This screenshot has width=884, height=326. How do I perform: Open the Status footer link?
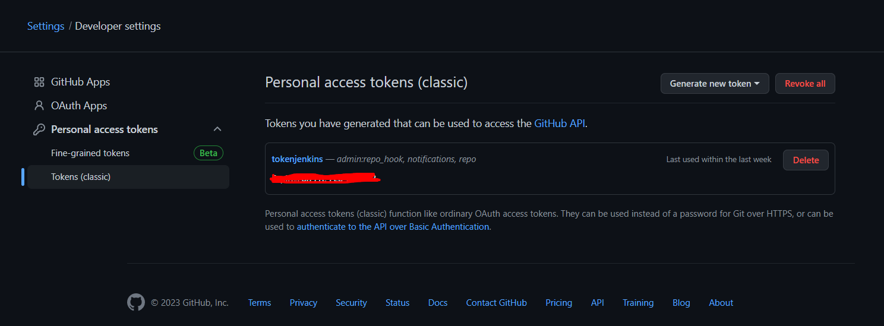pos(397,303)
